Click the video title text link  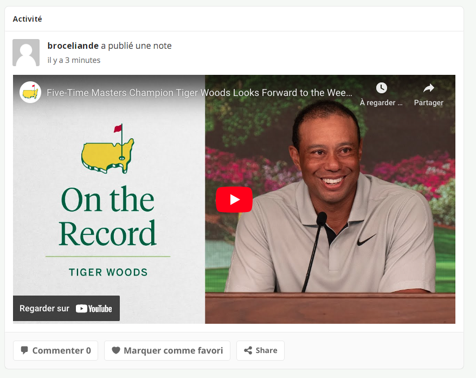[x=199, y=93]
